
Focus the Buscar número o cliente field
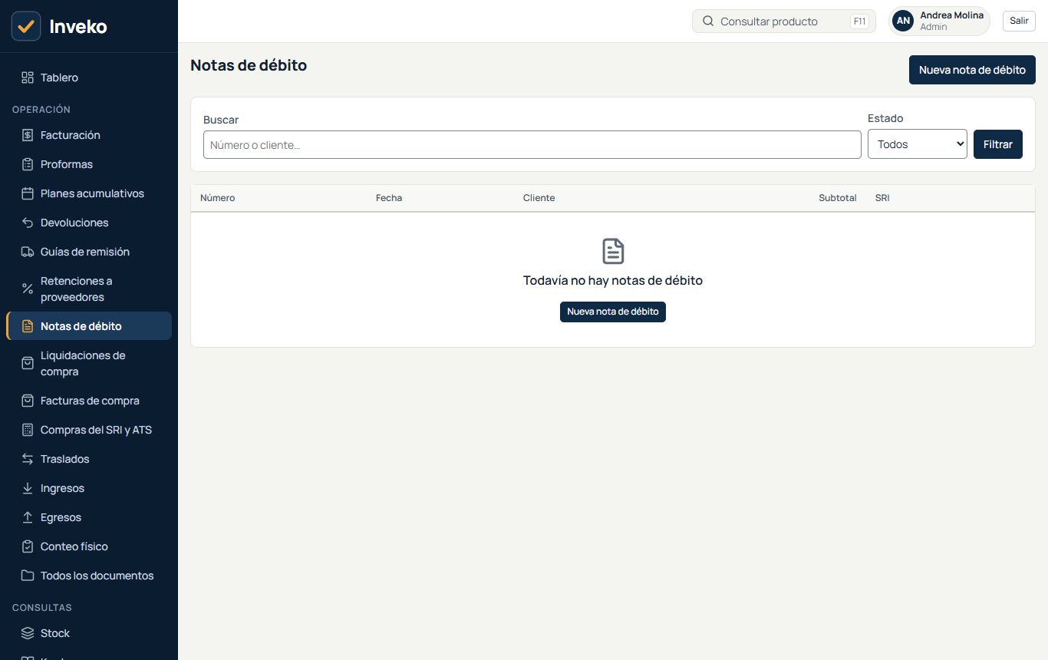click(x=532, y=145)
